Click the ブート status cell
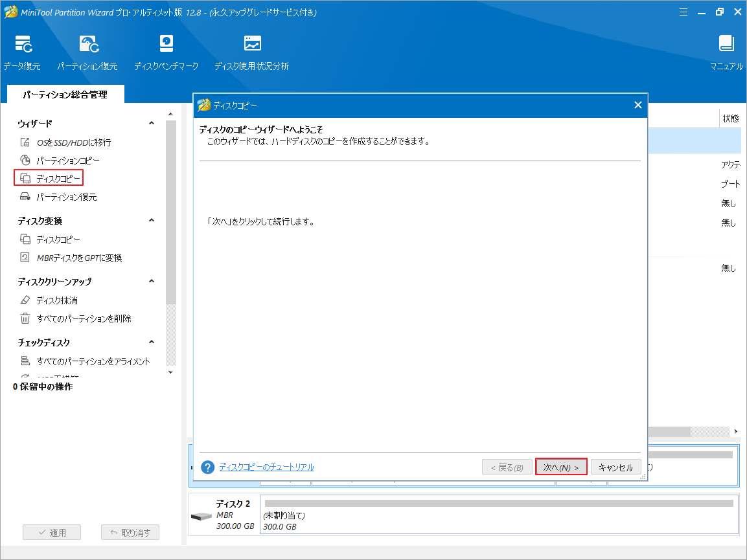 (730, 184)
